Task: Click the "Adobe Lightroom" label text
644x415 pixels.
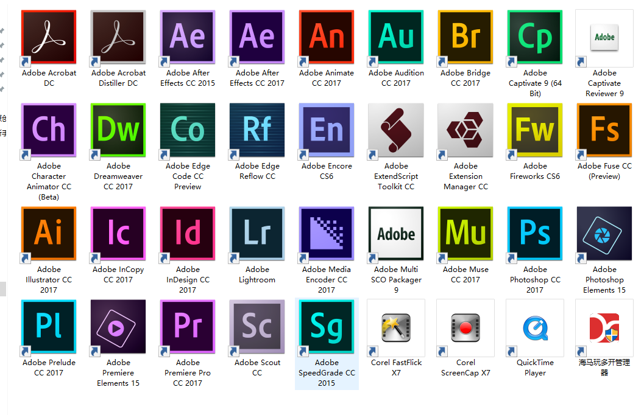Action: point(257,275)
